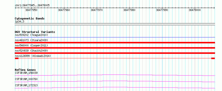222x91 pixels.
Task: Select the CSF3R|NM_156039 transcript label
Action: [26, 73]
